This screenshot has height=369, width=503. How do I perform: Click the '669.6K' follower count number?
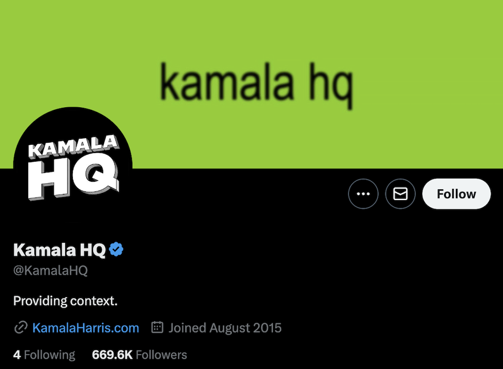point(112,355)
